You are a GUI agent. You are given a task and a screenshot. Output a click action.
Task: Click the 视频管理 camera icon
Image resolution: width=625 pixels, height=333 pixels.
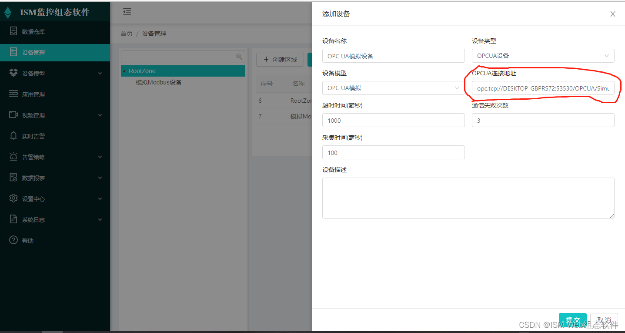pos(14,115)
